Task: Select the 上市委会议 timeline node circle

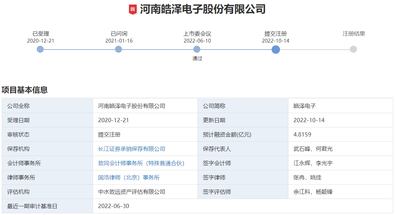Action: click(x=197, y=49)
